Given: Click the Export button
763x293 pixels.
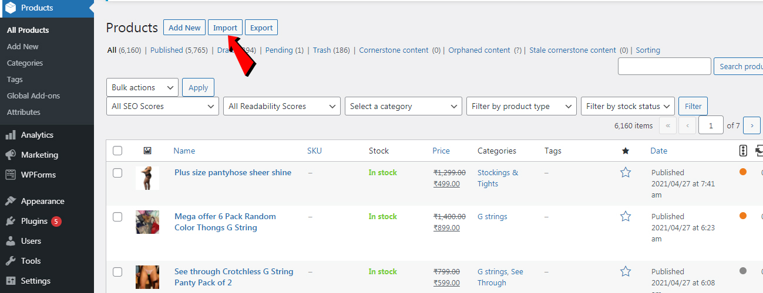Looking at the screenshot, I should [261, 28].
